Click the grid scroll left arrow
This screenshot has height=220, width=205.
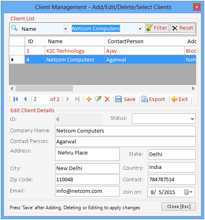pos(12,88)
